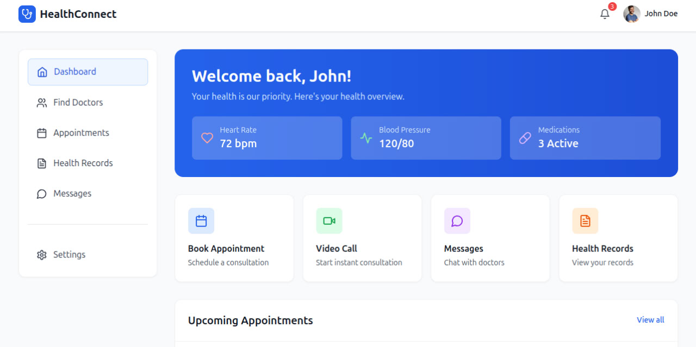Image resolution: width=696 pixels, height=347 pixels.
Task: Open notifications via the bell icon
Action: click(605, 14)
